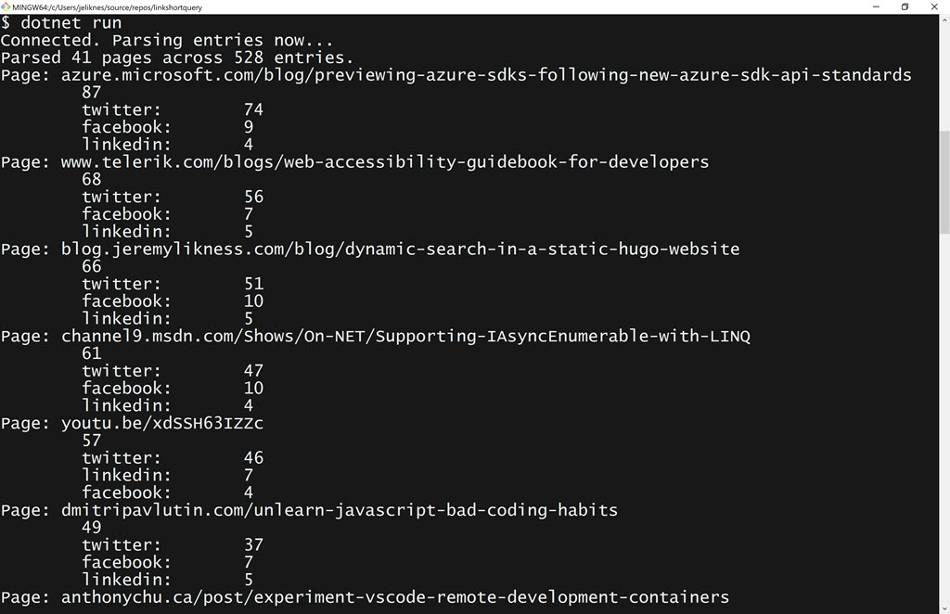950x614 pixels.
Task: Click the MINGW64 terminal icon in title bar
Action: pos(6,6)
